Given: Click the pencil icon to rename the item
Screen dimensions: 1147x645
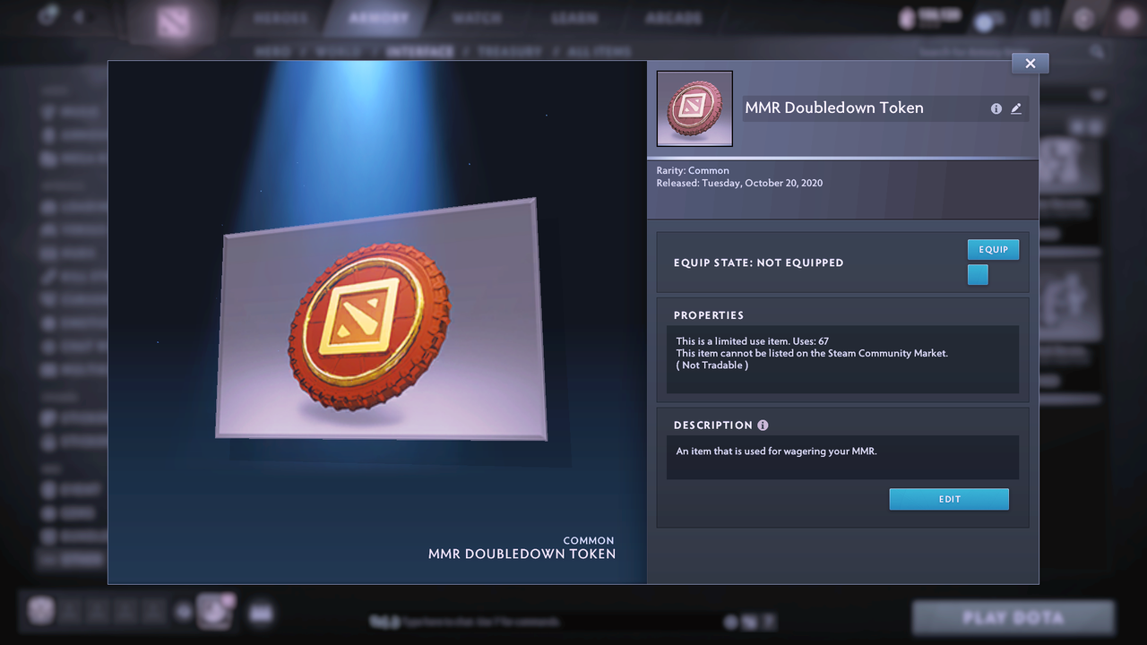Looking at the screenshot, I should click(1016, 108).
